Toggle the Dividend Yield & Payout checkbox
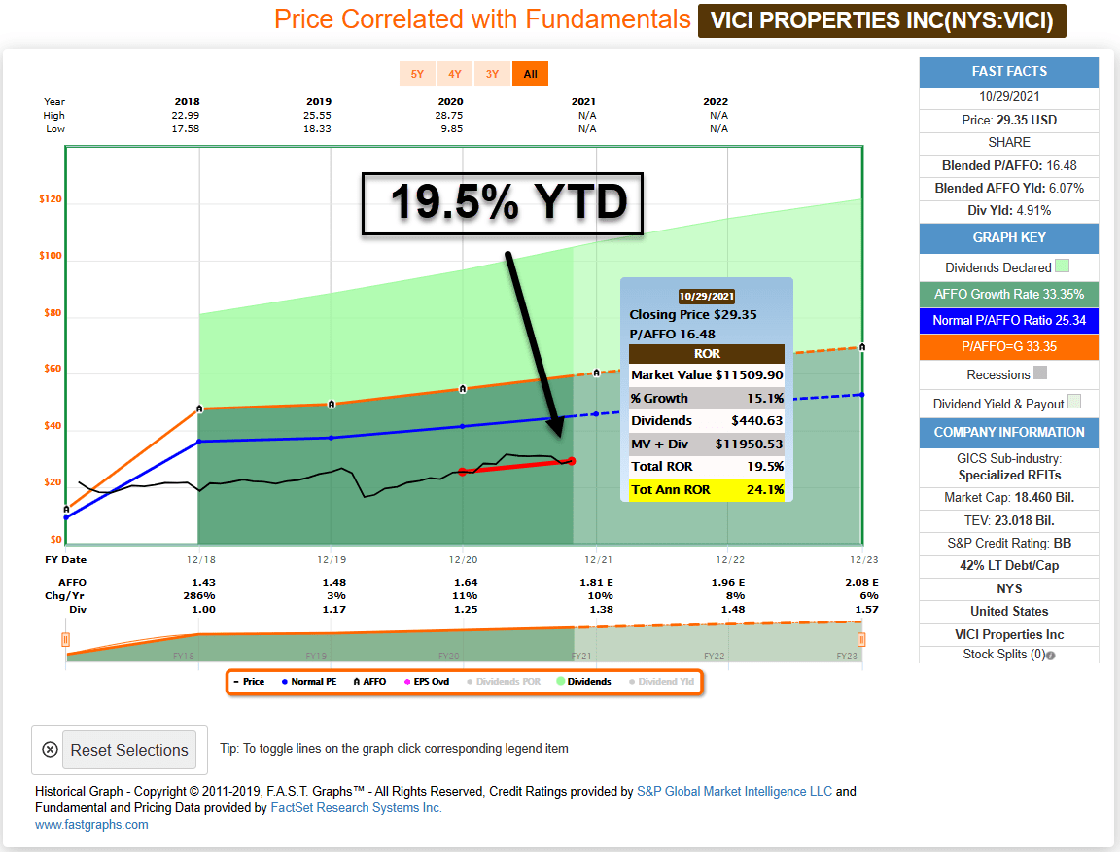 tap(1073, 402)
